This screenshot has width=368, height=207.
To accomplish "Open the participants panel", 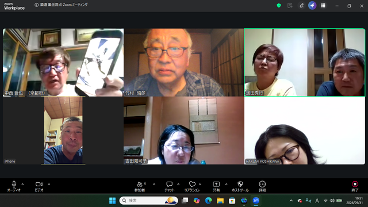I will pyautogui.click(x=140, y=186).
